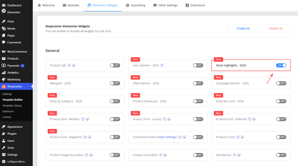The width and height of the screenshot is (298, 166).
Task: Click the Tools wrench icon
Action: 3,148
